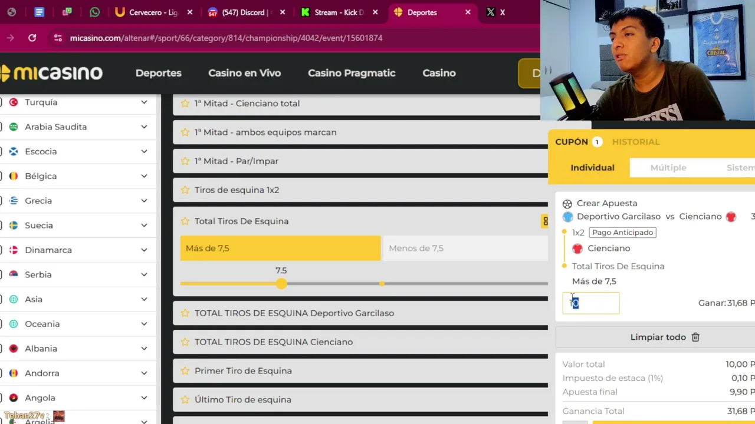Open Casino en Vivo section
Screen dimensions: 755x424
tap(244, 73)
